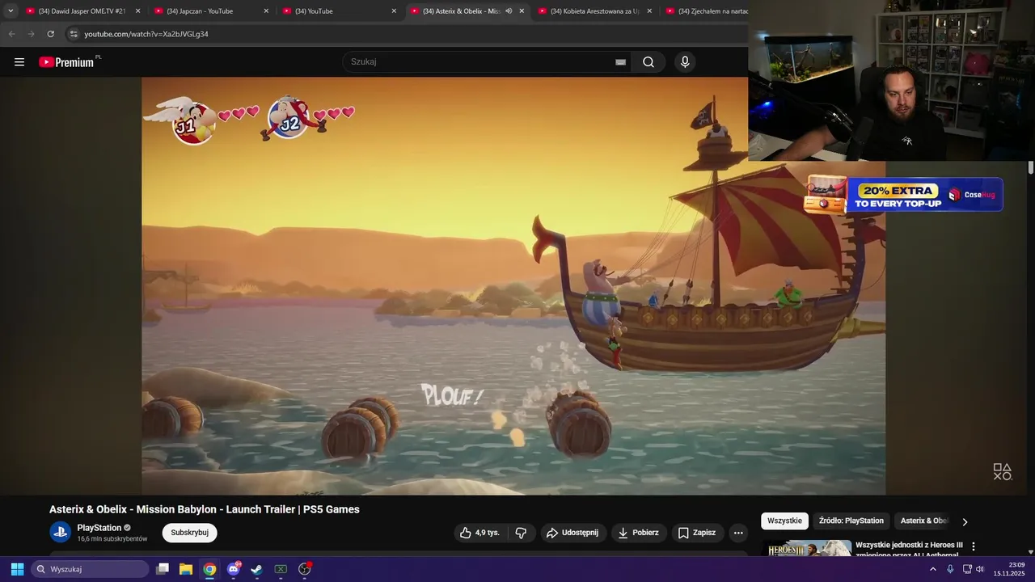
Task: Close the Dawid Jasper OME.TV tab
Action: tap(137, 11)
